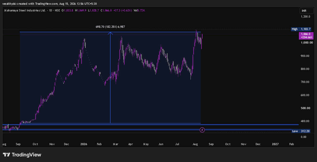The image size is (317, 162).
Task: Click the Mar label on time axis
Action: pyautogui.click(x=115, y=144)
